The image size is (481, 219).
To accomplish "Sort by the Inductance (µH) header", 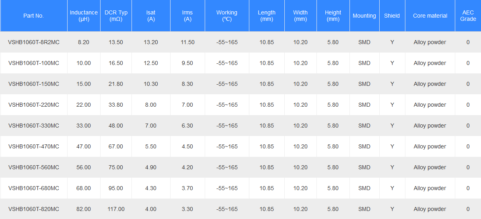I will pos(84,16).
